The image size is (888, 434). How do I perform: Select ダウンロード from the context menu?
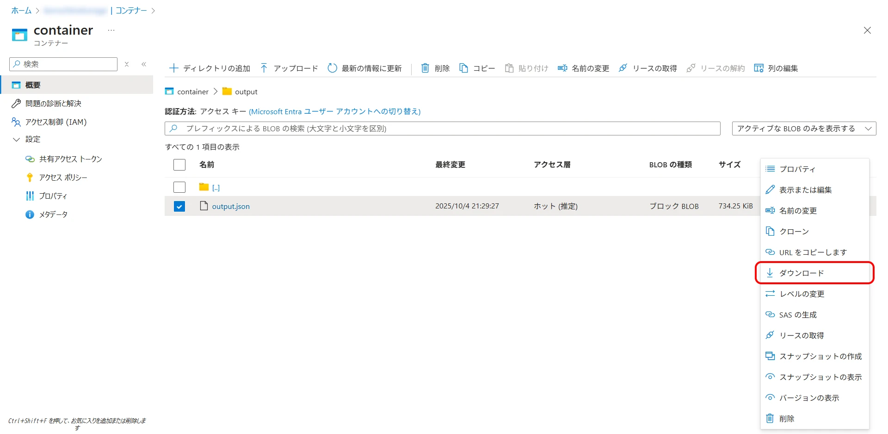click(801, 273)
